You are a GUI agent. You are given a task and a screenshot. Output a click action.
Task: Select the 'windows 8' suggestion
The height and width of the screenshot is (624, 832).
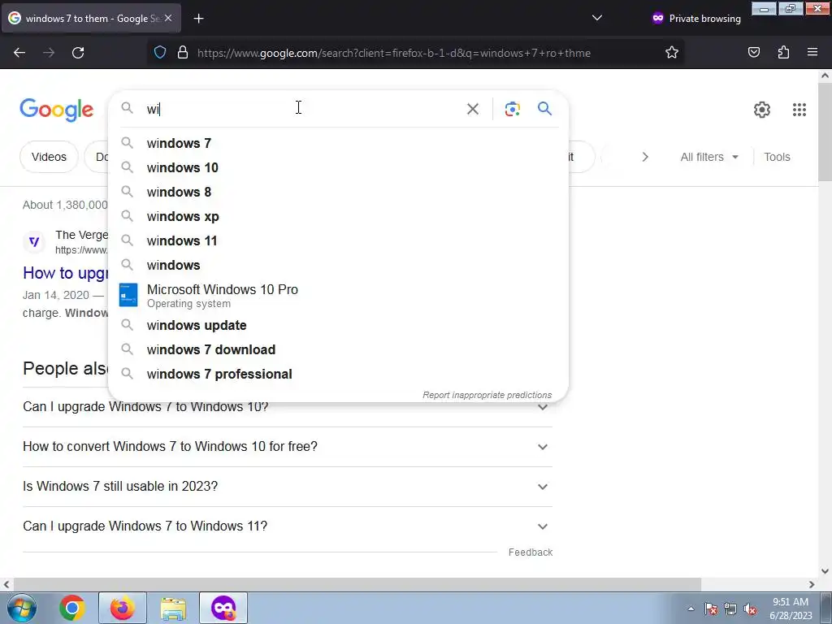coord(338,192)
